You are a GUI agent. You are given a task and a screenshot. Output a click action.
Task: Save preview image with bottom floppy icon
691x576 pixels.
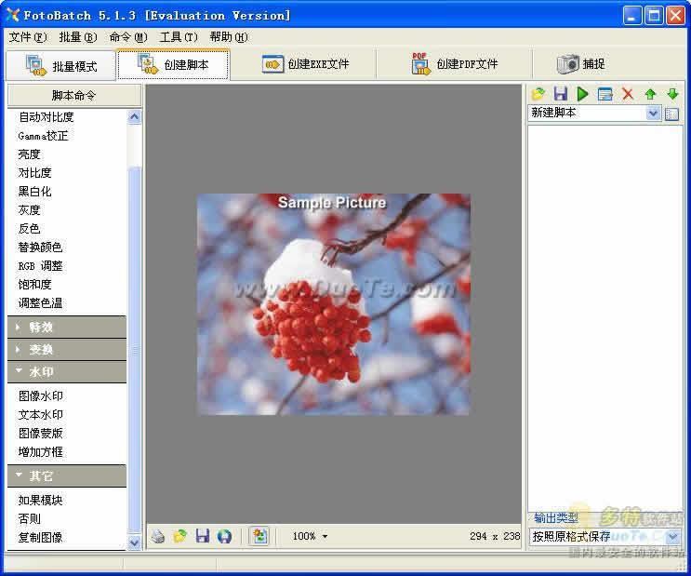[202, 536]
